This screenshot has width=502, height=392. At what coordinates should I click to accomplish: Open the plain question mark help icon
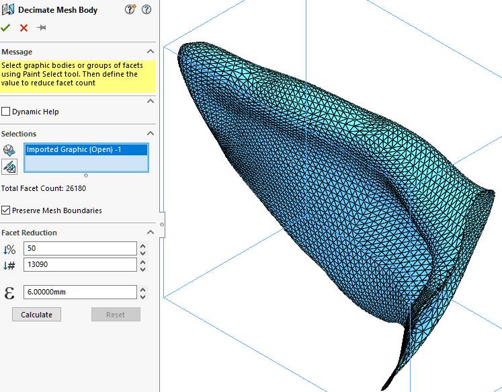pyautogui.click(x=147, y=9)
